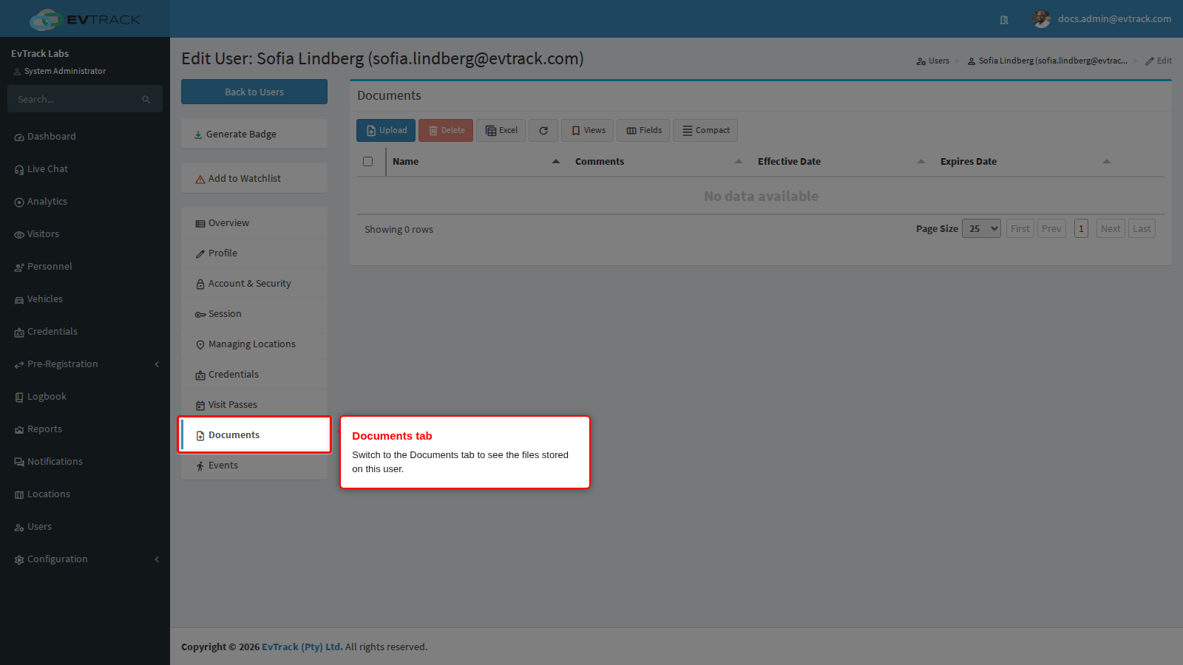Click the EvTrack logo
The image size is (1183, 665).
[x=85, y=19]
